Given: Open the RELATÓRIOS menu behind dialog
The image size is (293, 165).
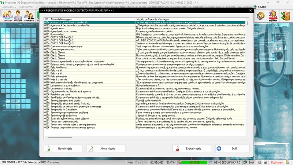Looking at the screenshot, I should click(196, 7).
